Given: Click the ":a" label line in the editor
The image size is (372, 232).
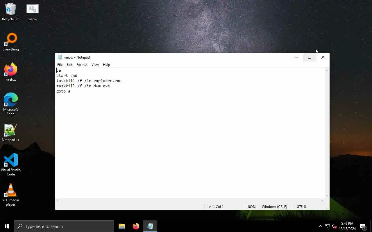Looking at the screenshot, I should click(x=59, y=70).
